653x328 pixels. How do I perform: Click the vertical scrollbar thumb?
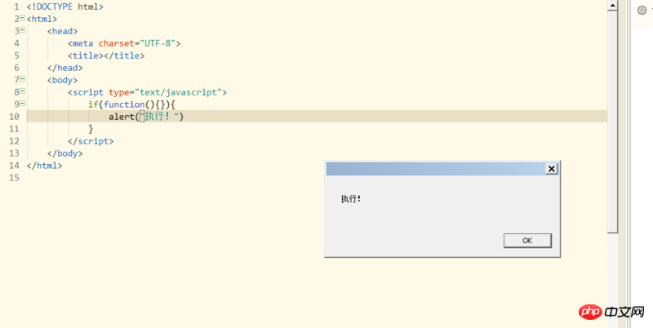pos(612,122)
